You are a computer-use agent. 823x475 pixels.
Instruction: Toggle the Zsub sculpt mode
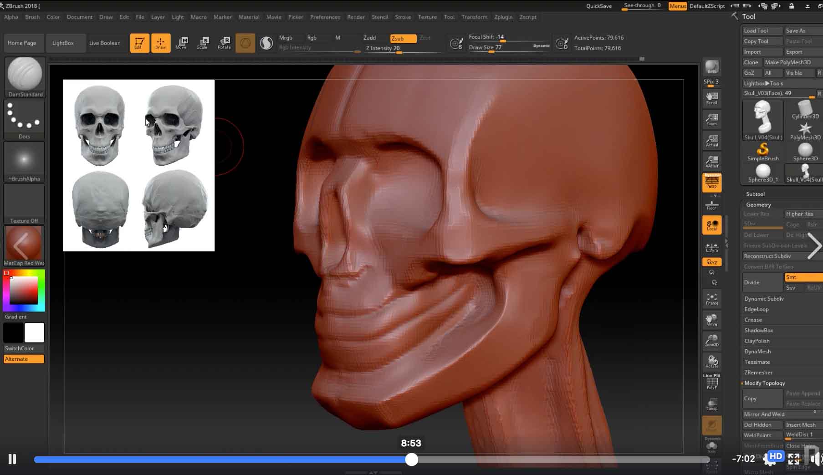pos(403,38)
